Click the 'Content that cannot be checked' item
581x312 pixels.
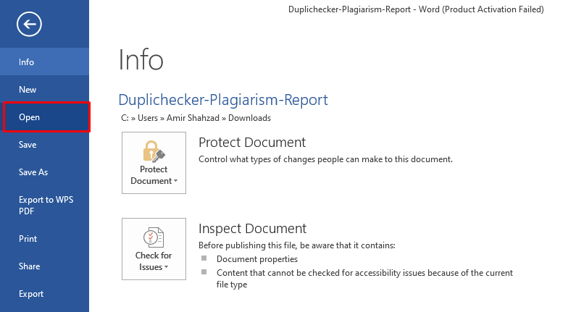[x=364, y=278]
